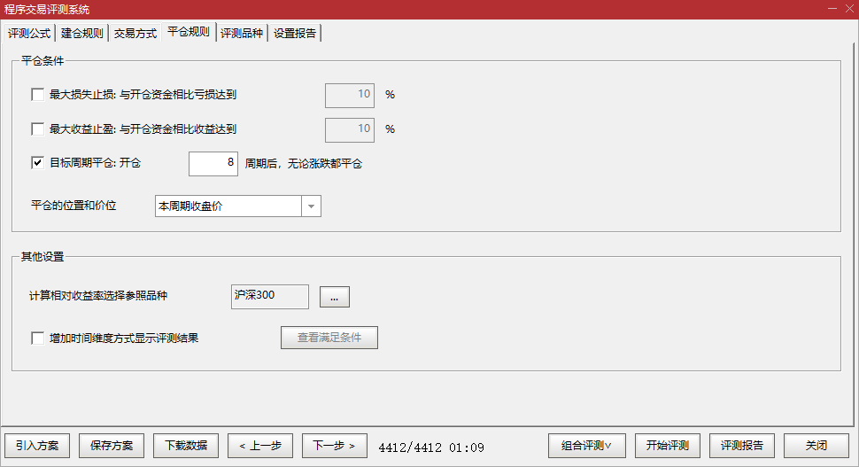Viewport: 859px width, 467px height.
Task: Open the 平仓的位置和价位 dropdown arrow
Action: point(311,206)
